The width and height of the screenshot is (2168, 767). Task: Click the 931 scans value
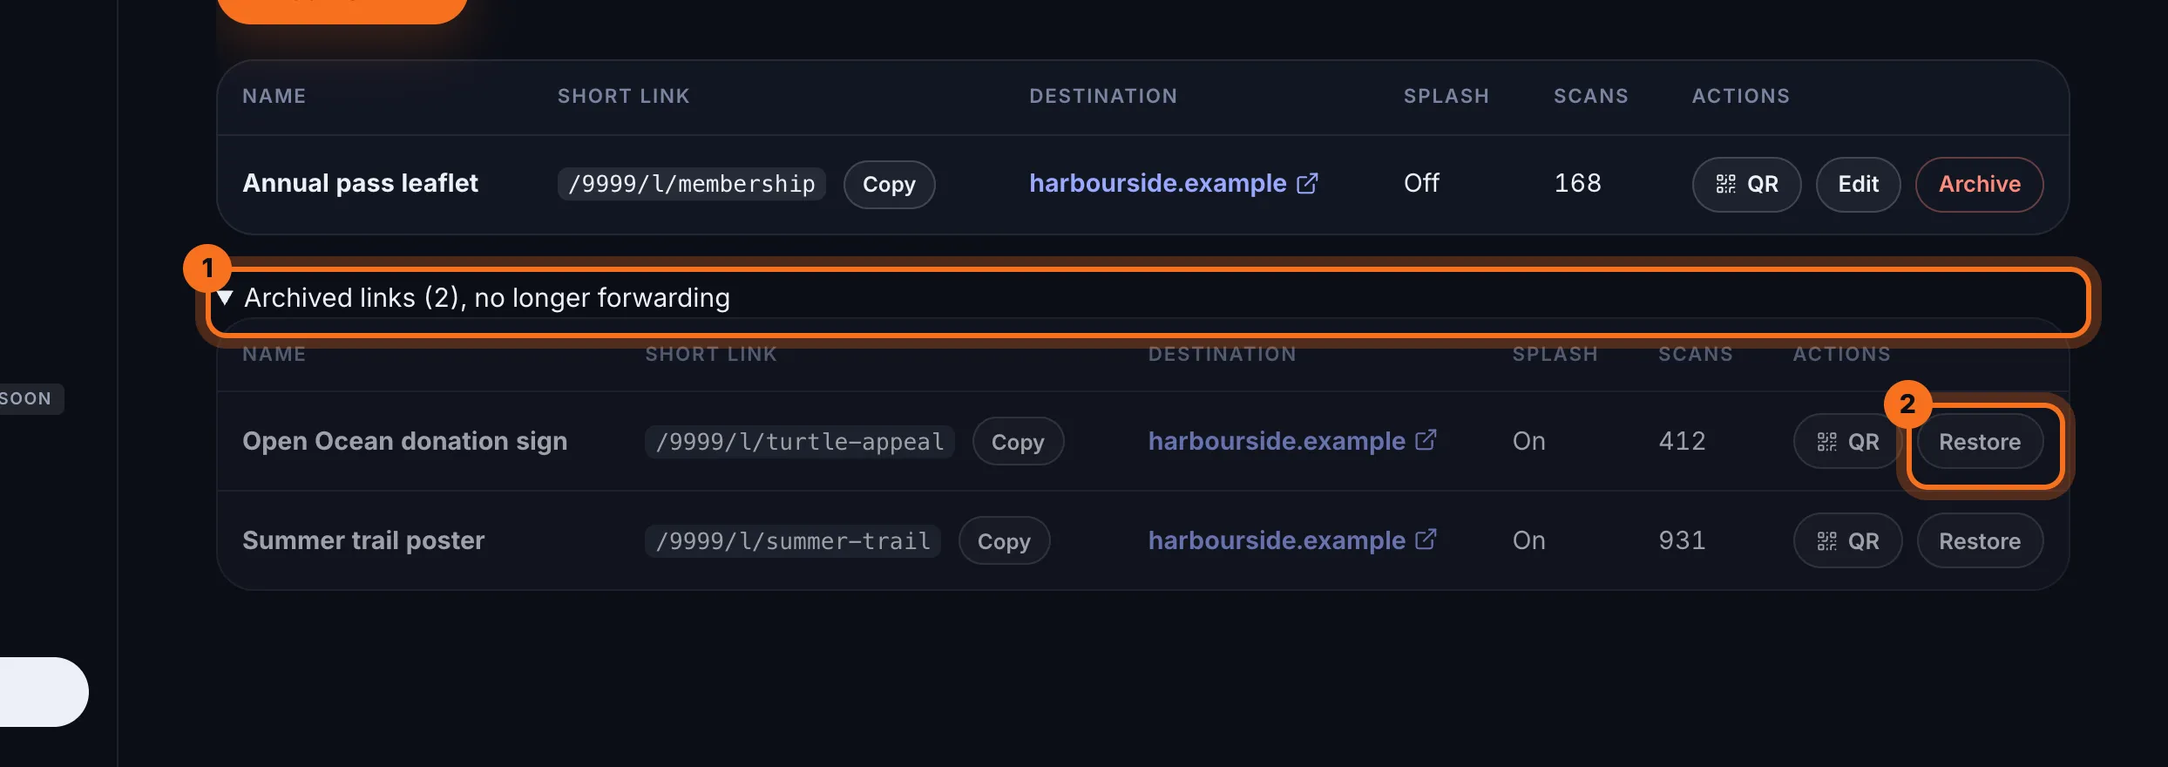1682,540
